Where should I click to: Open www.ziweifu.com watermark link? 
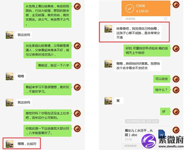[x=171, y=146]
